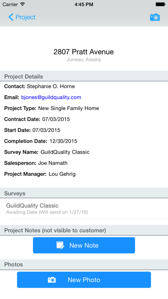This screenshot has height=299, width=168.
Task: Select the 2807 Pratt Avenue title
Action: tap(84, 52)
